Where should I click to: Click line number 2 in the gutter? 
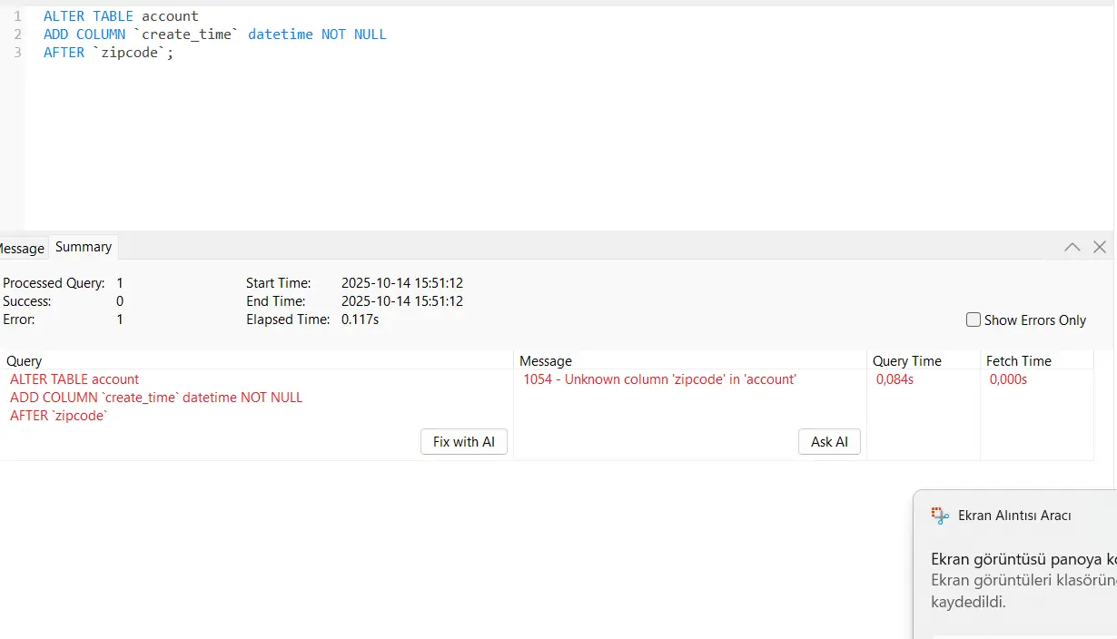(x=17, y=34)
